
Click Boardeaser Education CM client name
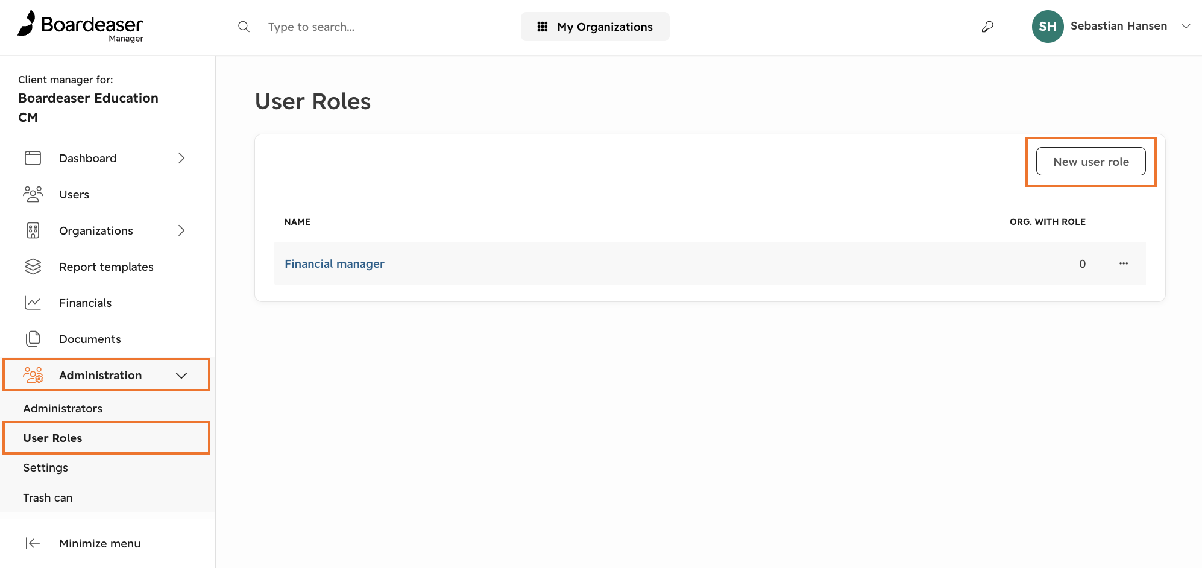(89, 107)
